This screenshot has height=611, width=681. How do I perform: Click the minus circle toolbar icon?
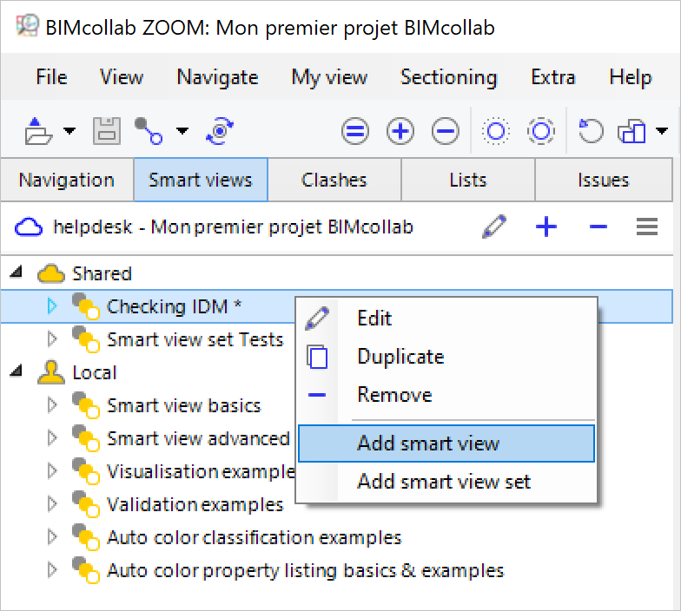click(x=445, y=131)
